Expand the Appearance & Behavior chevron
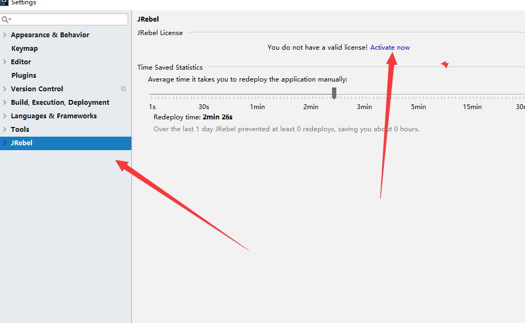This screenshot has height=323, width=525. pyautogui.click(x=5, y=35)
